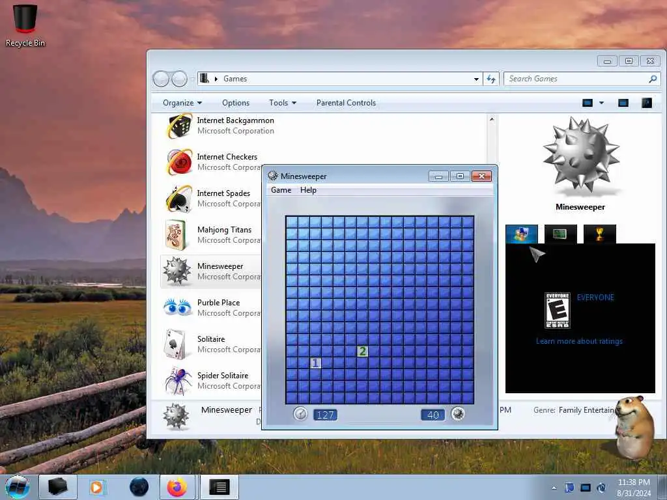Image resolution: width=667 pixels, height=500 pixels.
Task: Open the Solitaire cards icon
Action: point(175,344)
